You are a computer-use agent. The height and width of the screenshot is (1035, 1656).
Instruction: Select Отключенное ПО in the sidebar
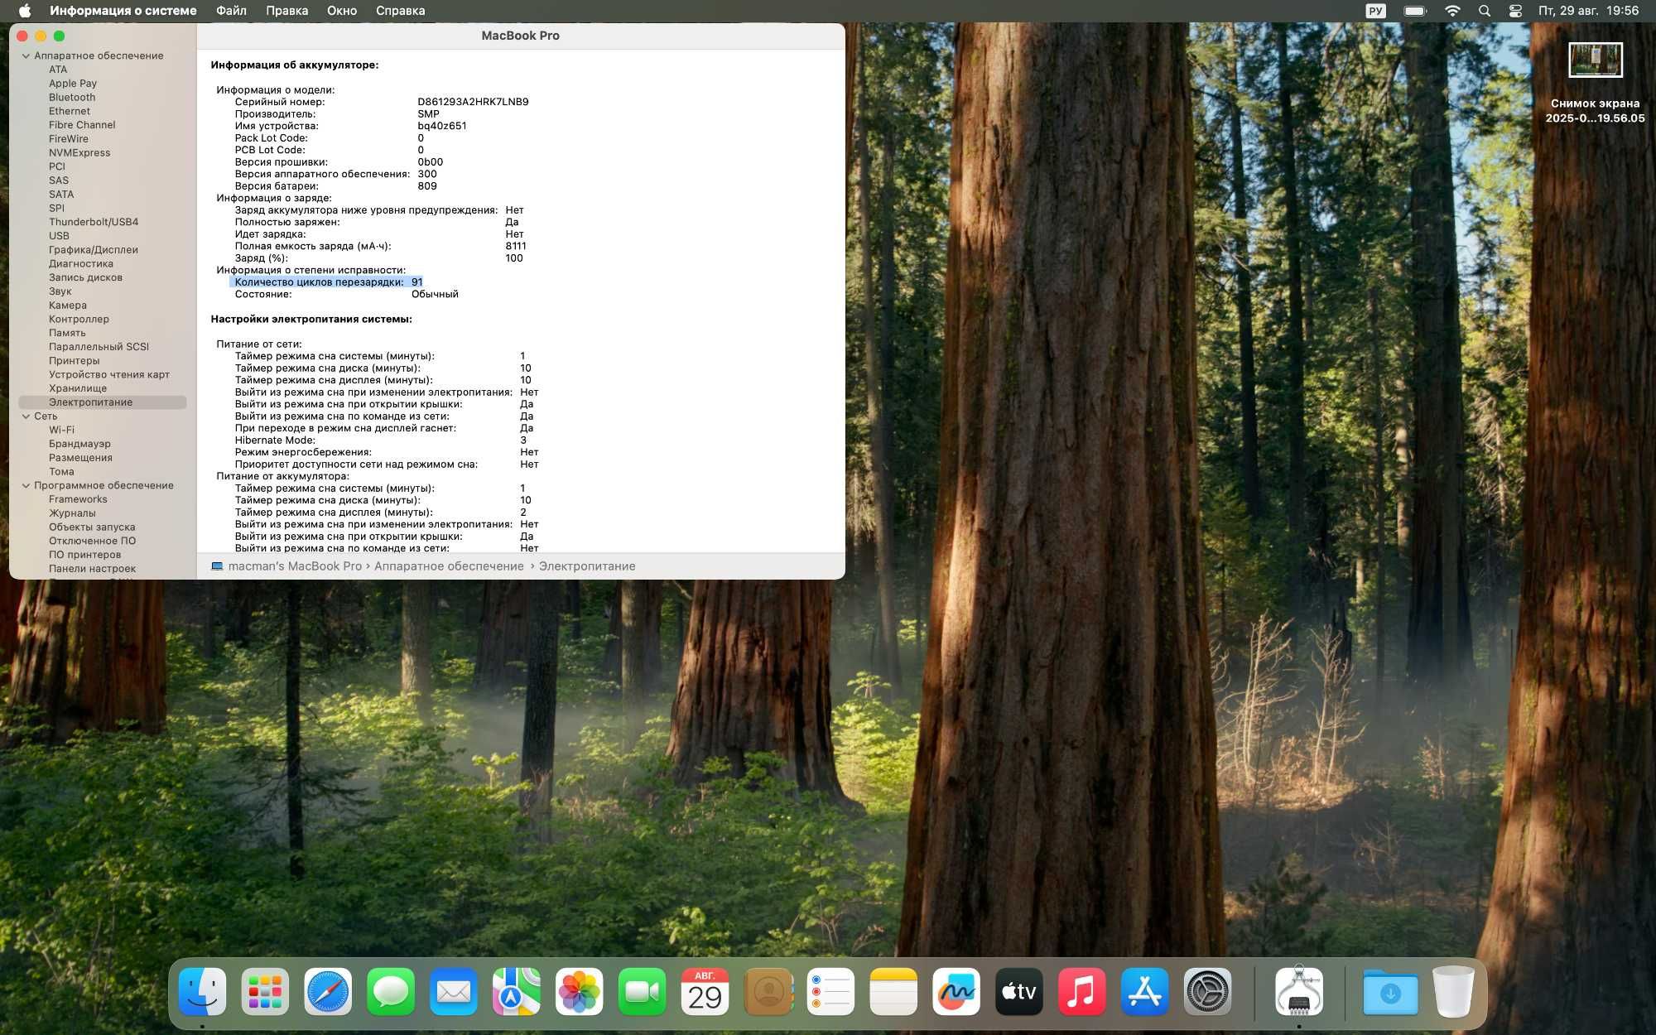point(92,541)
